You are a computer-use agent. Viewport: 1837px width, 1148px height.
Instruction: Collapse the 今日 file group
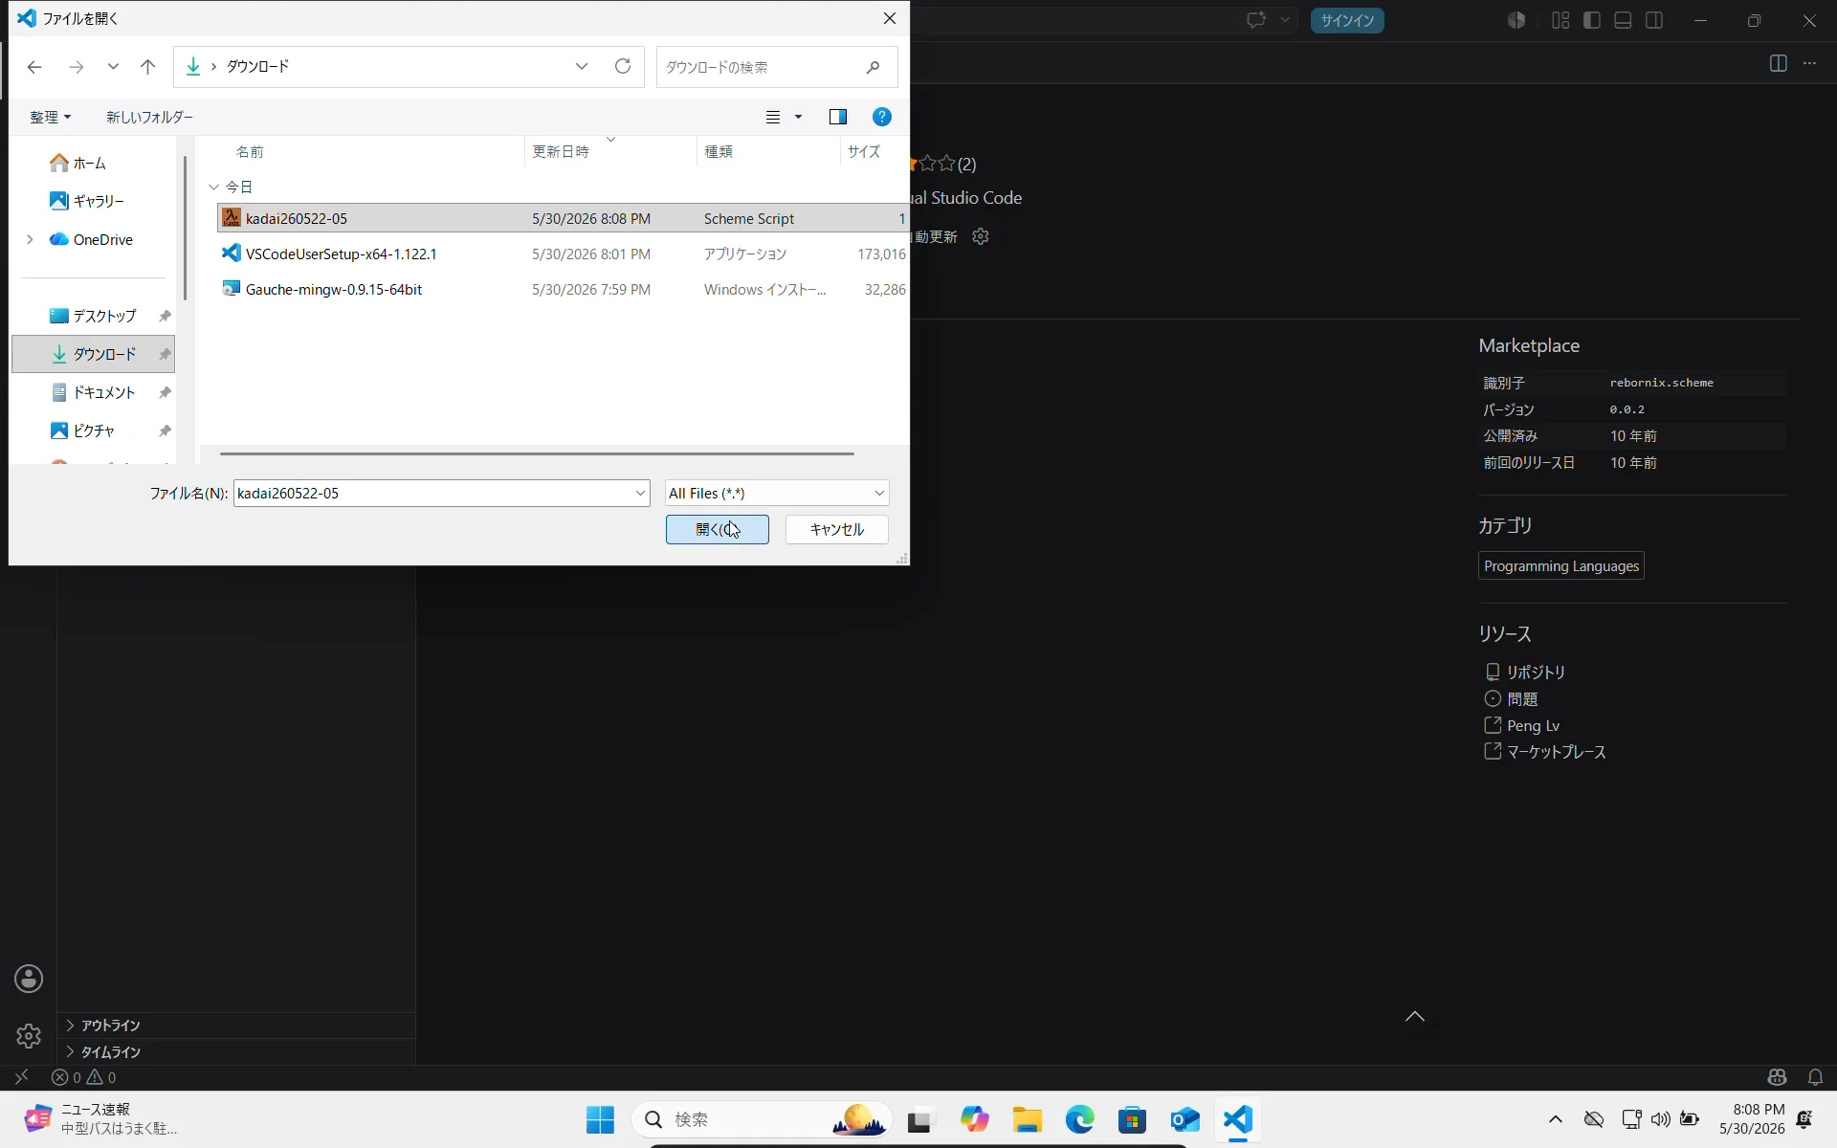pyautogui.click(x=213, y=187)
